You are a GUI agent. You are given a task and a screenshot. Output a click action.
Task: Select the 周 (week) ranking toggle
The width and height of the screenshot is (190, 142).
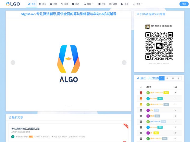[167, 78]
